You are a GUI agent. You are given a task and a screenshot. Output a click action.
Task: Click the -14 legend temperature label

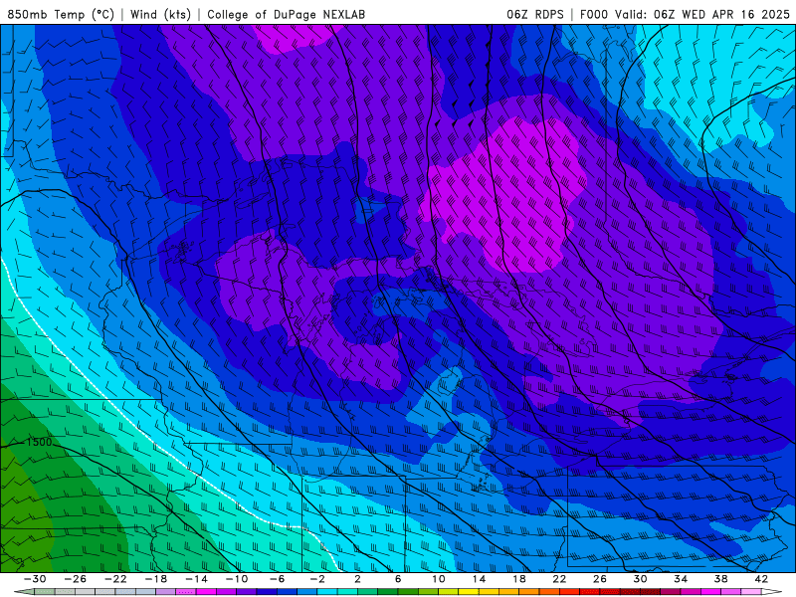pos(196,579)
